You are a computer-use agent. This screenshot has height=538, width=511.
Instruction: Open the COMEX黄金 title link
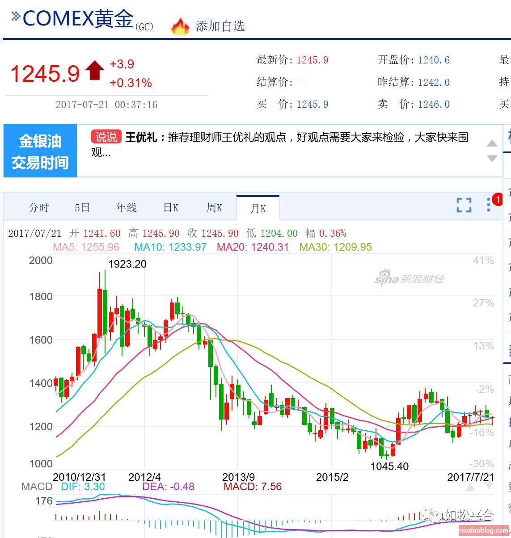click(78, 19)
